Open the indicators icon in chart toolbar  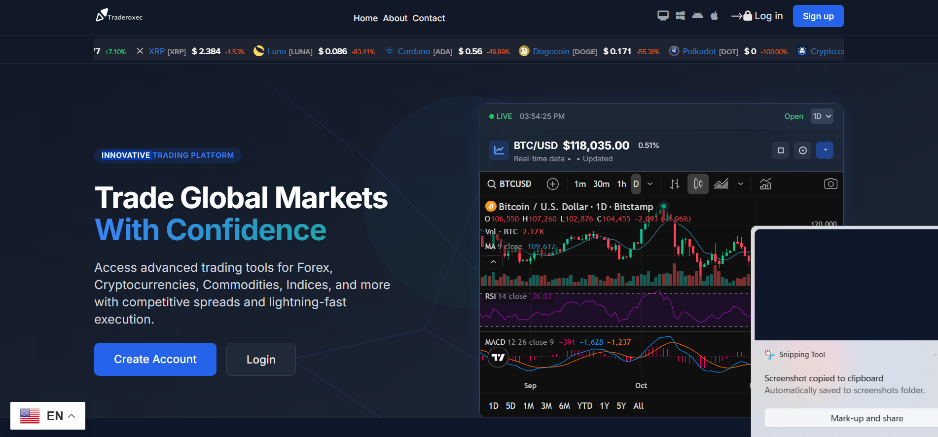point(765,184)
